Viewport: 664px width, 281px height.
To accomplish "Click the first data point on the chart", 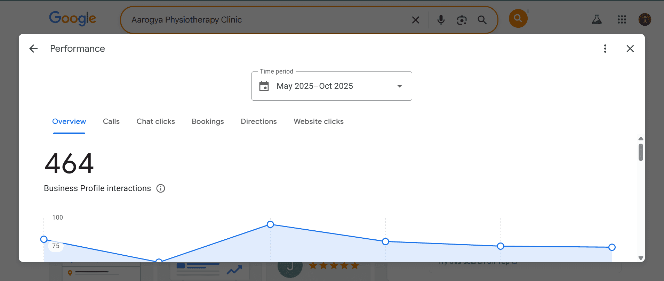I will [44, 239].
